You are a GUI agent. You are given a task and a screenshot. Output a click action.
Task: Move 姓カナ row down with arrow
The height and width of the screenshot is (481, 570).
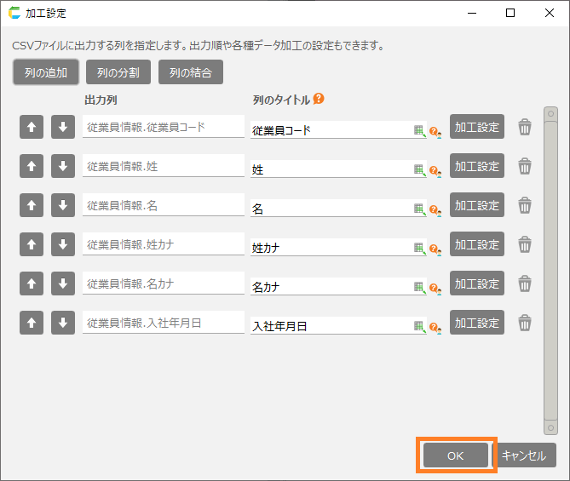pyautogui.click(x=63, y=245)
